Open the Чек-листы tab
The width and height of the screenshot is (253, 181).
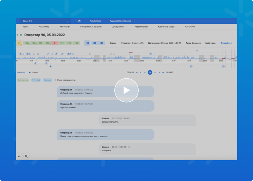tap(65, 27)
